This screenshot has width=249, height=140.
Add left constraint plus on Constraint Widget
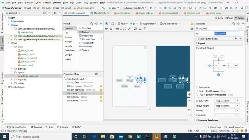[209, 66]
